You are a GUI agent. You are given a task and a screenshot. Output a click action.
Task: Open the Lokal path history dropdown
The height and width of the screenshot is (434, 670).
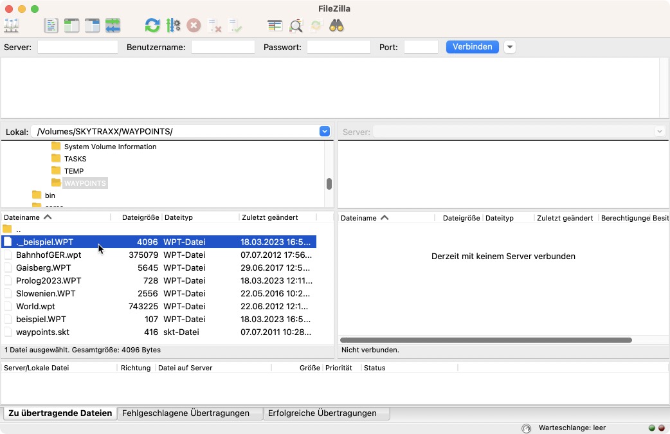(325, 131)
